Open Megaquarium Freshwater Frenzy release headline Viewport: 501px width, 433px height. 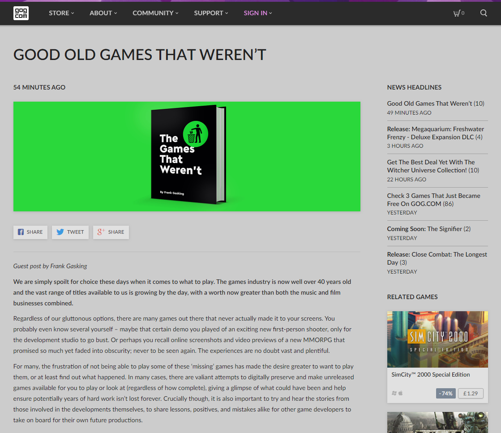[x=435, y=133]
